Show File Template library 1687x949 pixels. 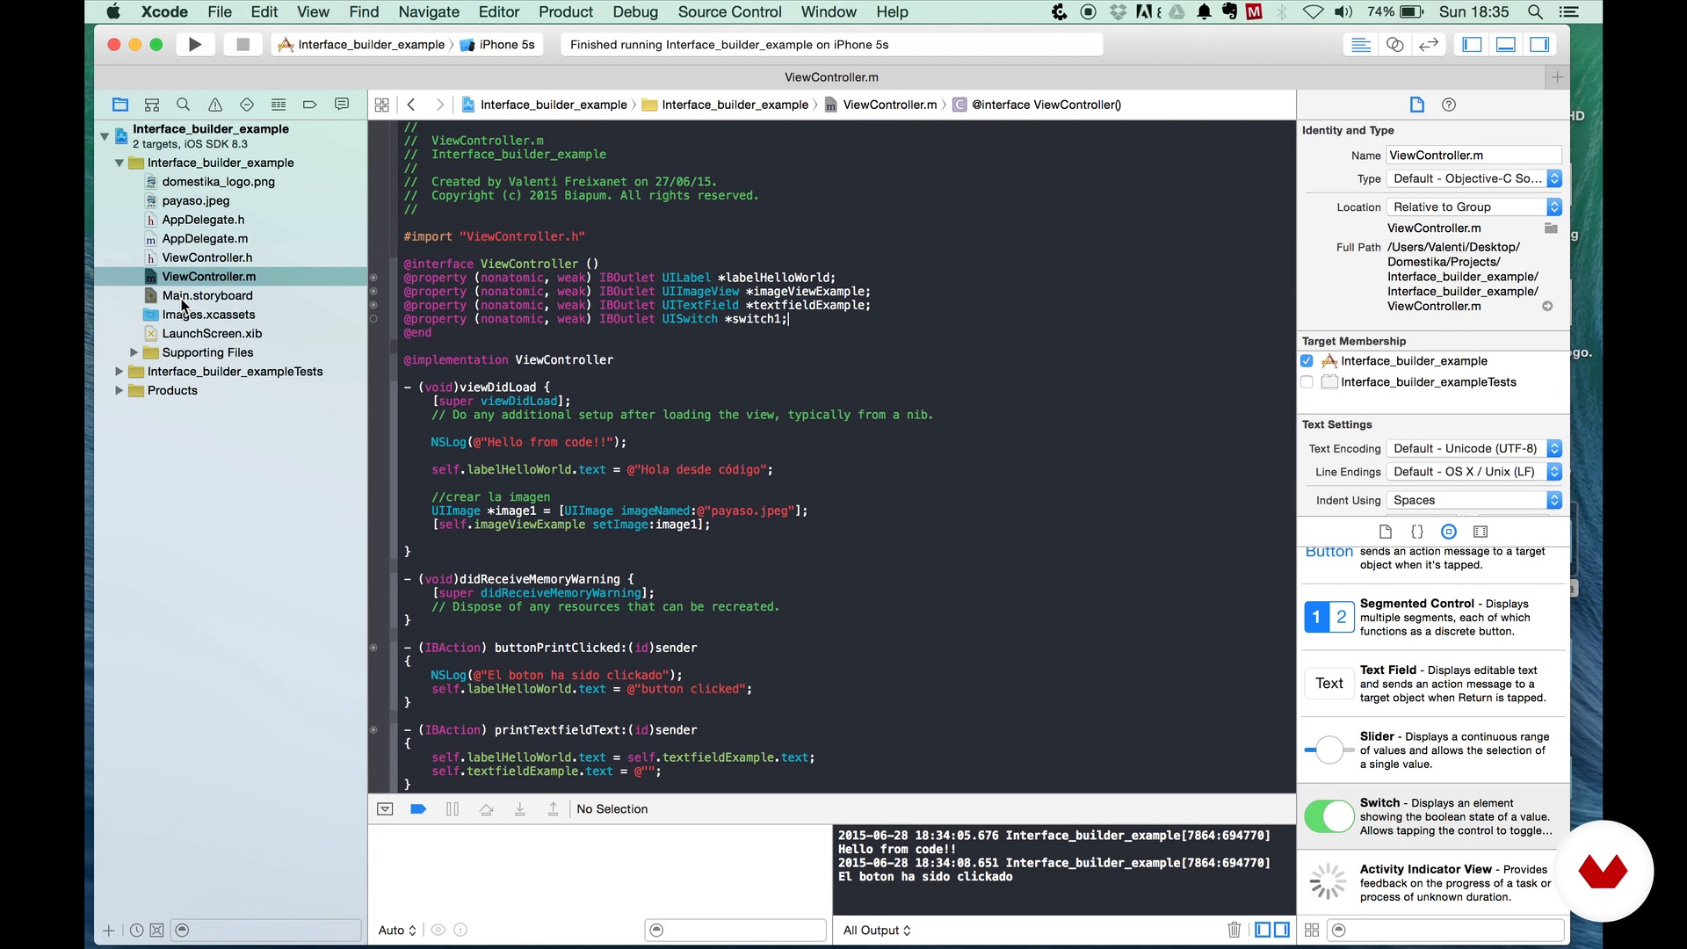point(1386,532)
